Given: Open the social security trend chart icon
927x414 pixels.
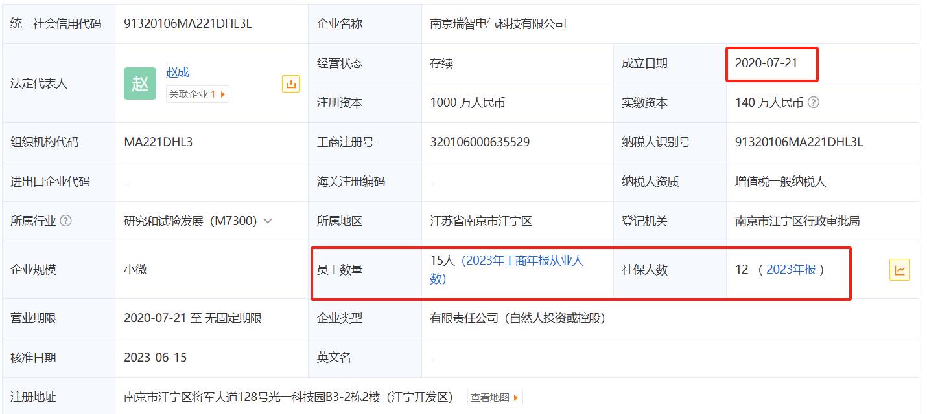Looking at the screenshot, I should 899,270.
